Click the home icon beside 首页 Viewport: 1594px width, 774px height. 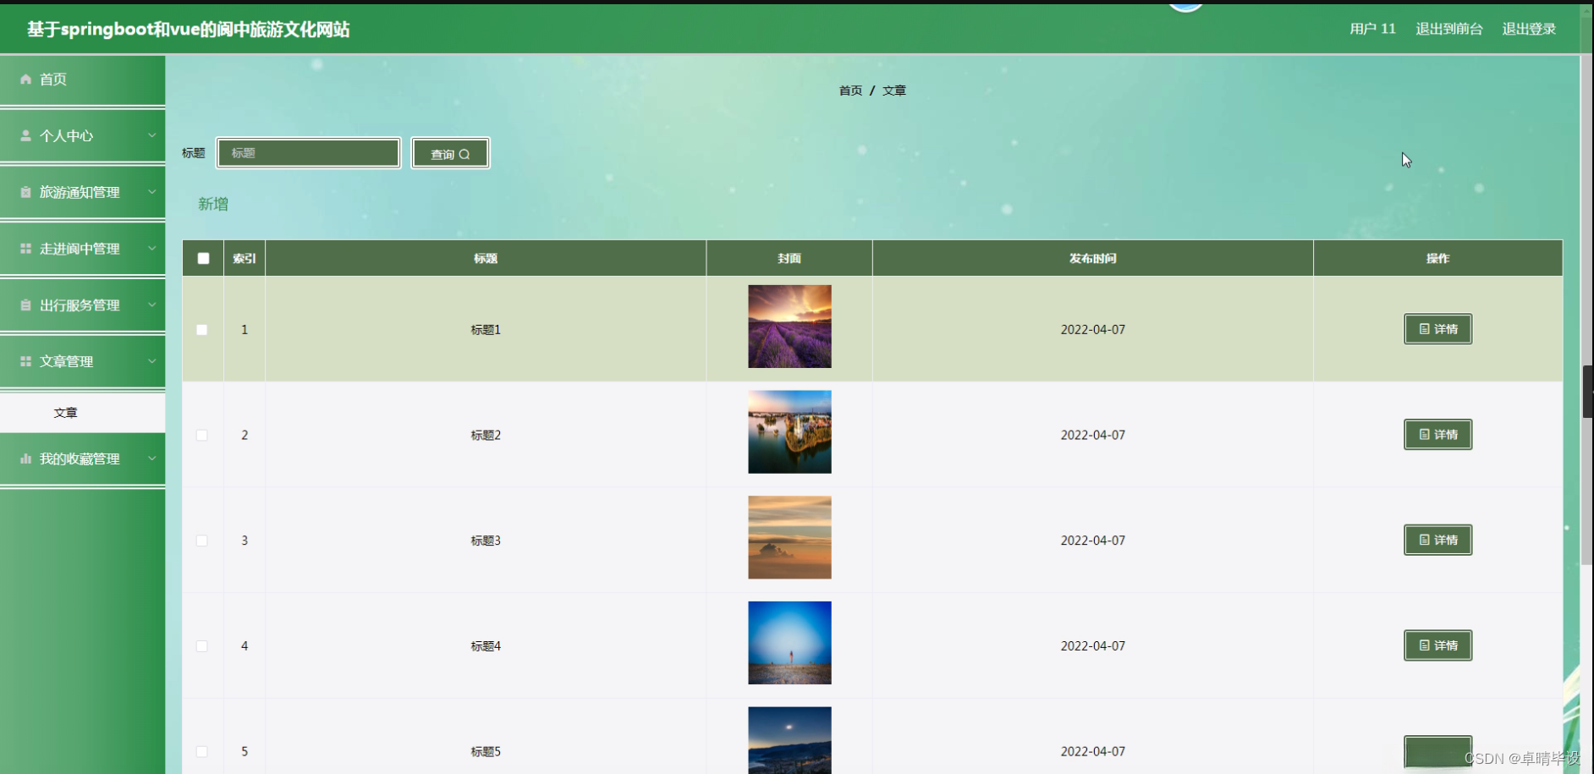coord(25,79)
